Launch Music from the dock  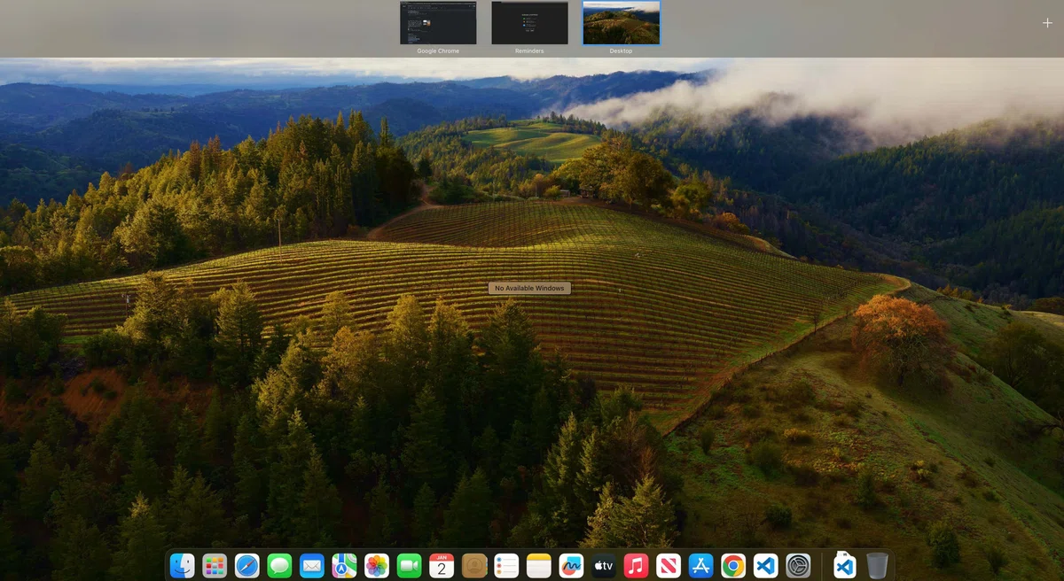click(x=636, y=565)
